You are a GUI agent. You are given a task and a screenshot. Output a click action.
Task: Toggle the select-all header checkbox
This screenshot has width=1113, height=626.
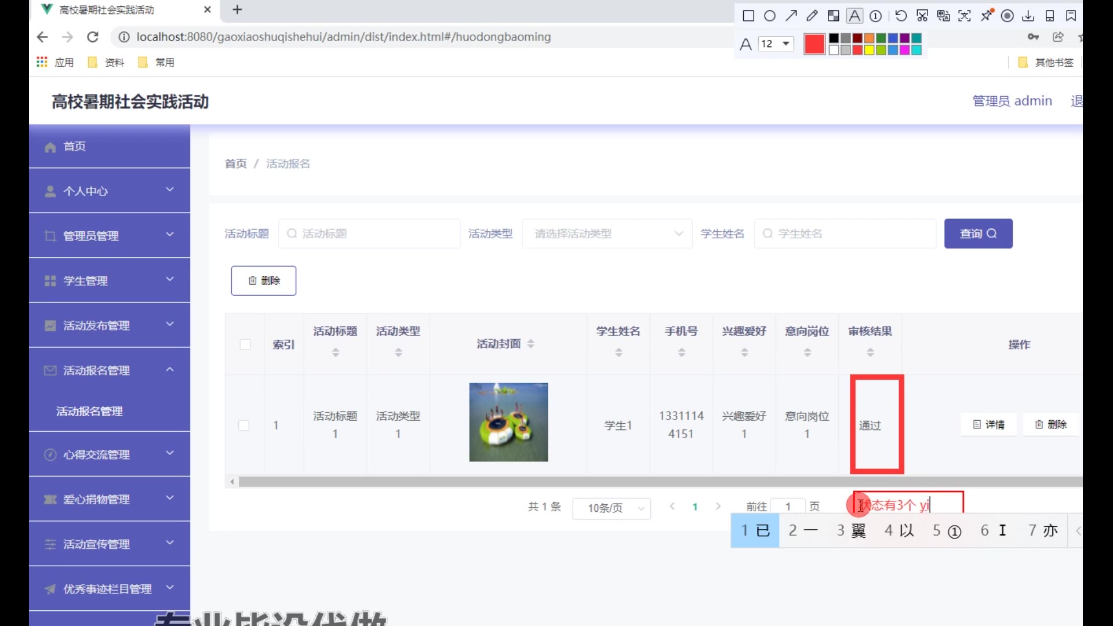(245, 344)
